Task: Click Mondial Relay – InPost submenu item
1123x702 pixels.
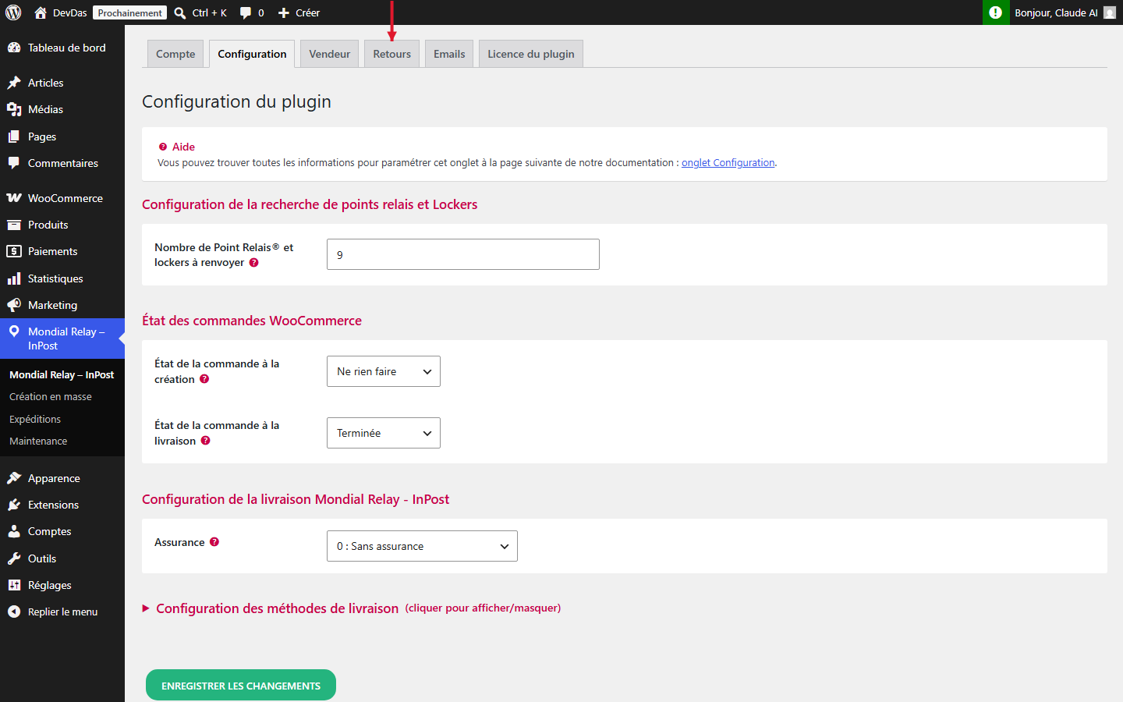Action: (62, 375)
